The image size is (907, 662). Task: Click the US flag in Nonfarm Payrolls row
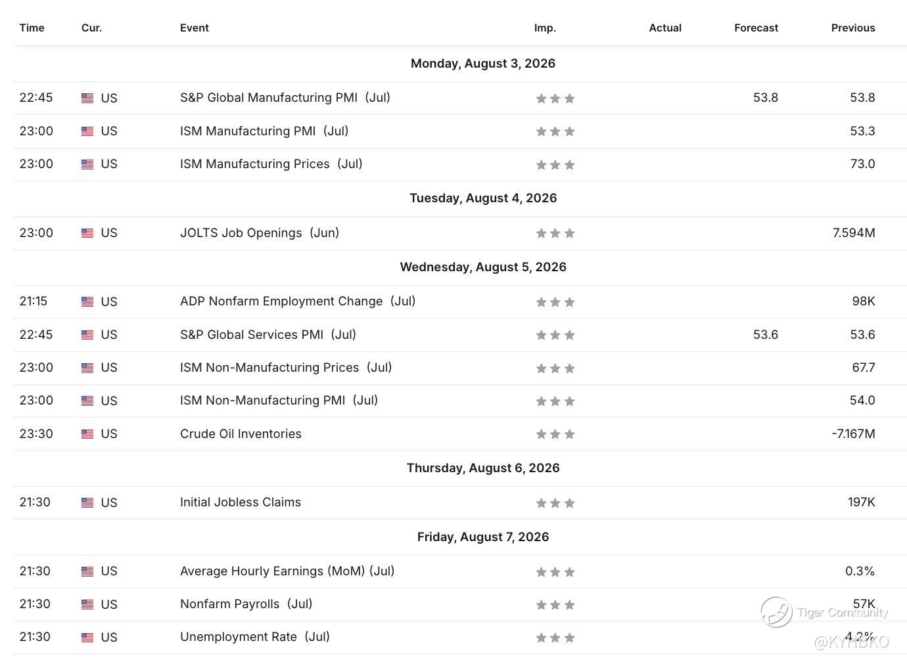(87, 604)
